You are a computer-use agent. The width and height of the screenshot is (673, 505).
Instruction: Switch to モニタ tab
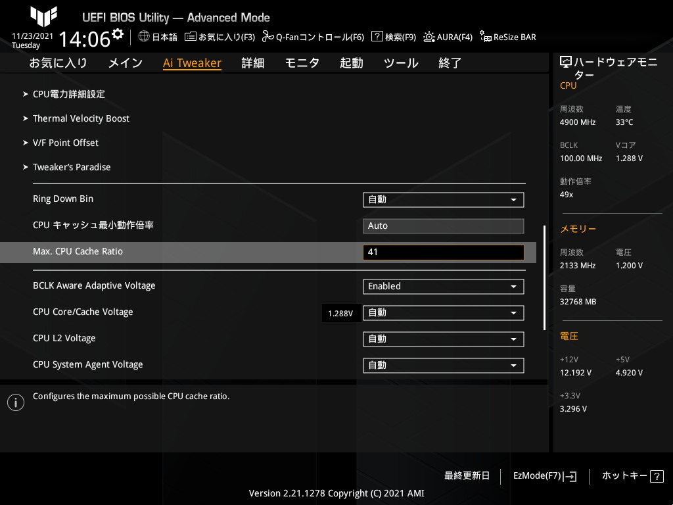pos(302,63)
